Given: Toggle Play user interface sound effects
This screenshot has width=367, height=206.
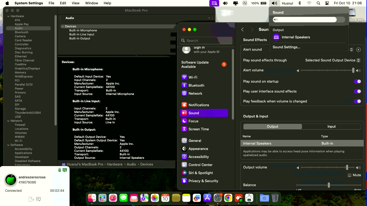Looking at the screenshot, I should [x=357, y=91].
